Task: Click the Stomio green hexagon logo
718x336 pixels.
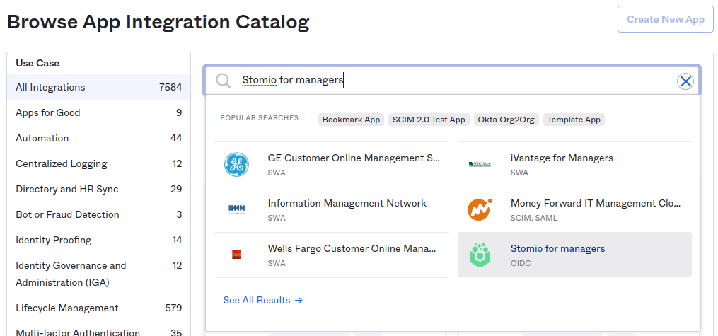Action: (480, 255)
